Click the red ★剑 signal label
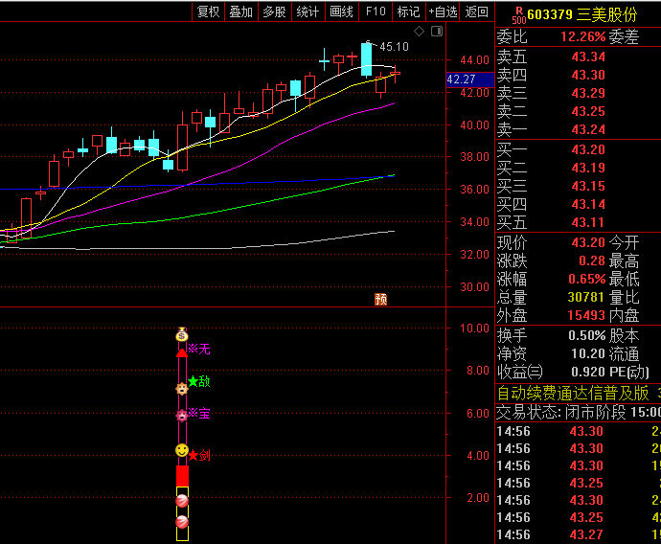The image size is (661, 544). click(199, 455)
